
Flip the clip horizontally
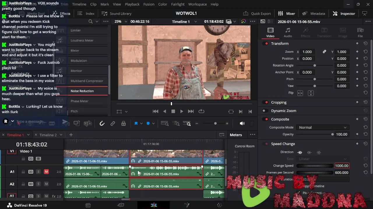(300, 93)
